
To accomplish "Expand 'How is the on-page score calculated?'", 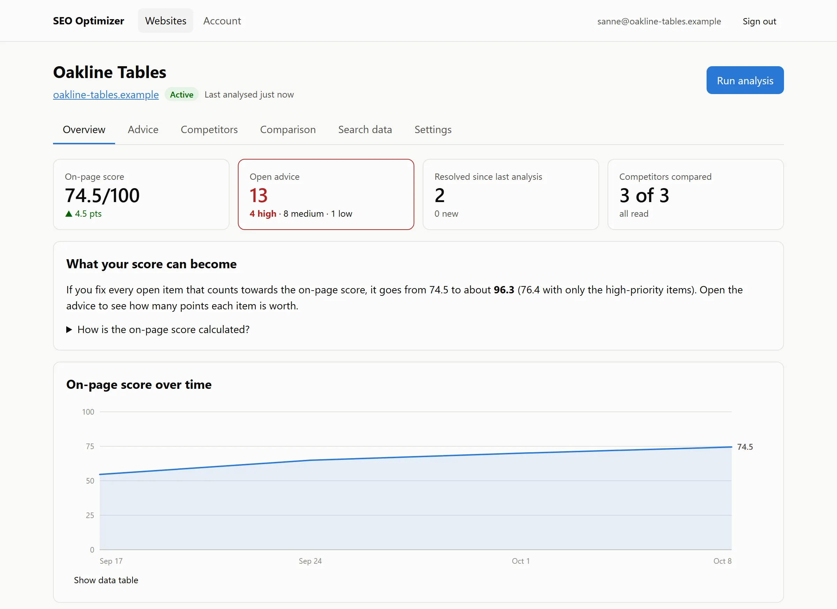I will (158, 330).
